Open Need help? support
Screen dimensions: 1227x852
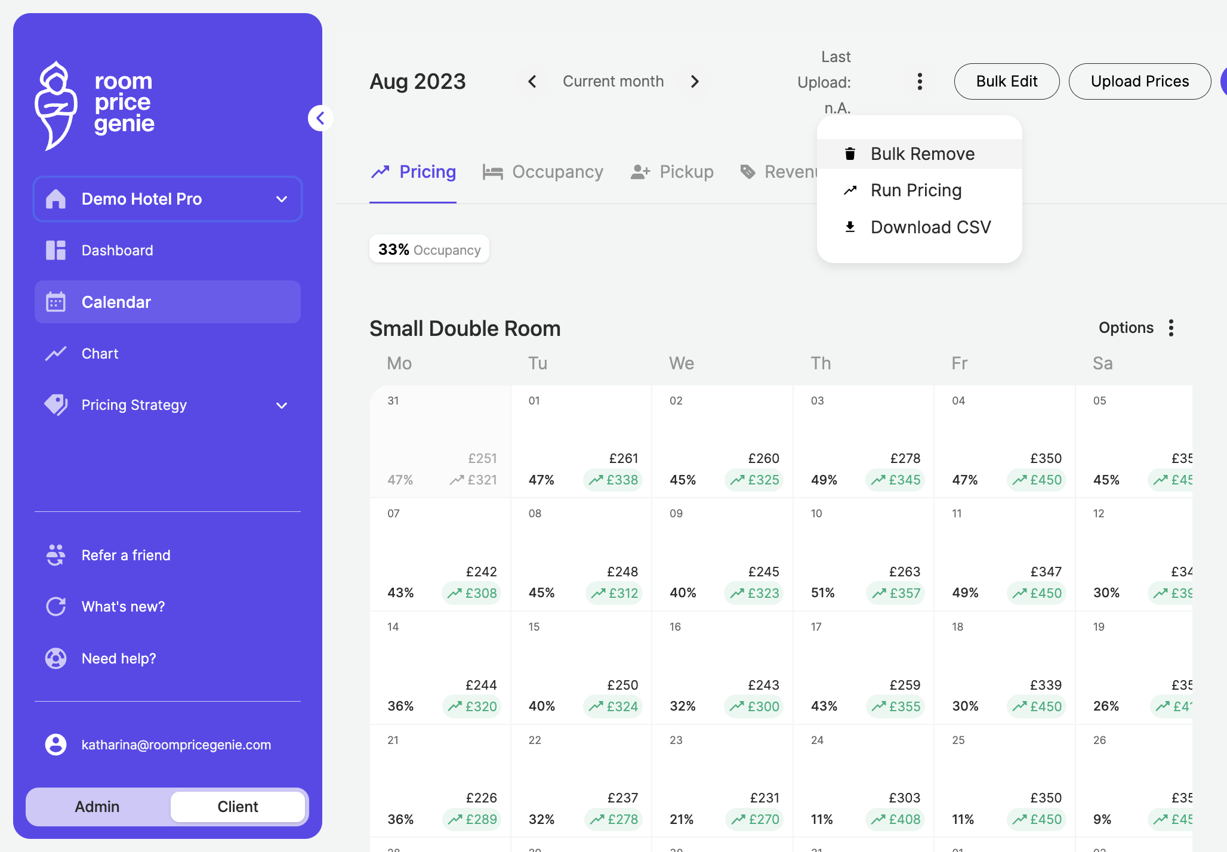(167, 658)
